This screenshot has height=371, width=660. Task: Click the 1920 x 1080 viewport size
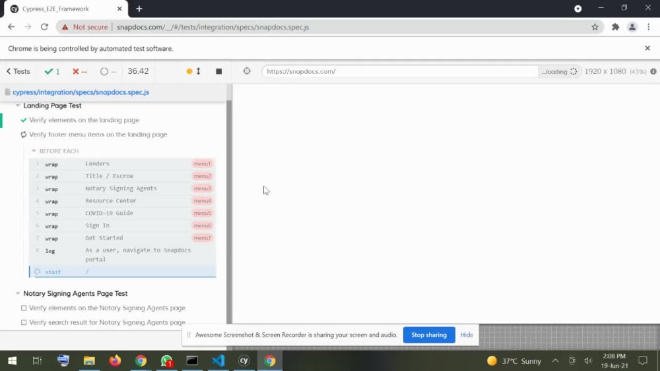pos(605,71)
